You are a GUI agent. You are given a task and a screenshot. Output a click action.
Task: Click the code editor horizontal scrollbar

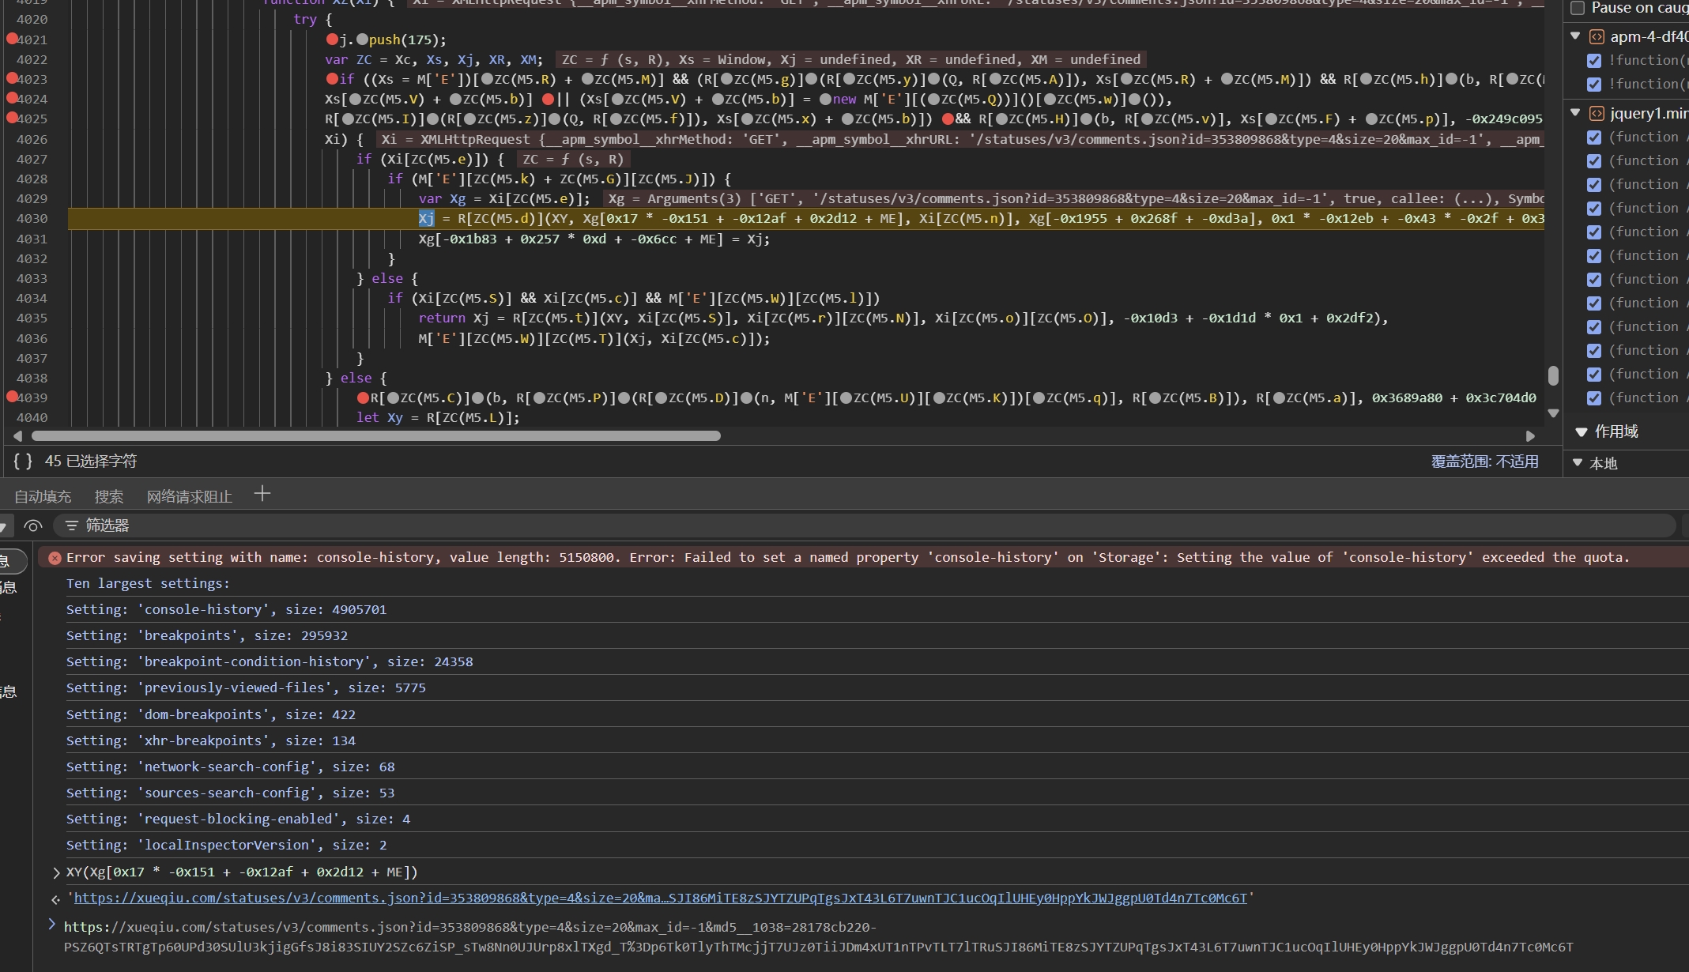coord(376,436)
